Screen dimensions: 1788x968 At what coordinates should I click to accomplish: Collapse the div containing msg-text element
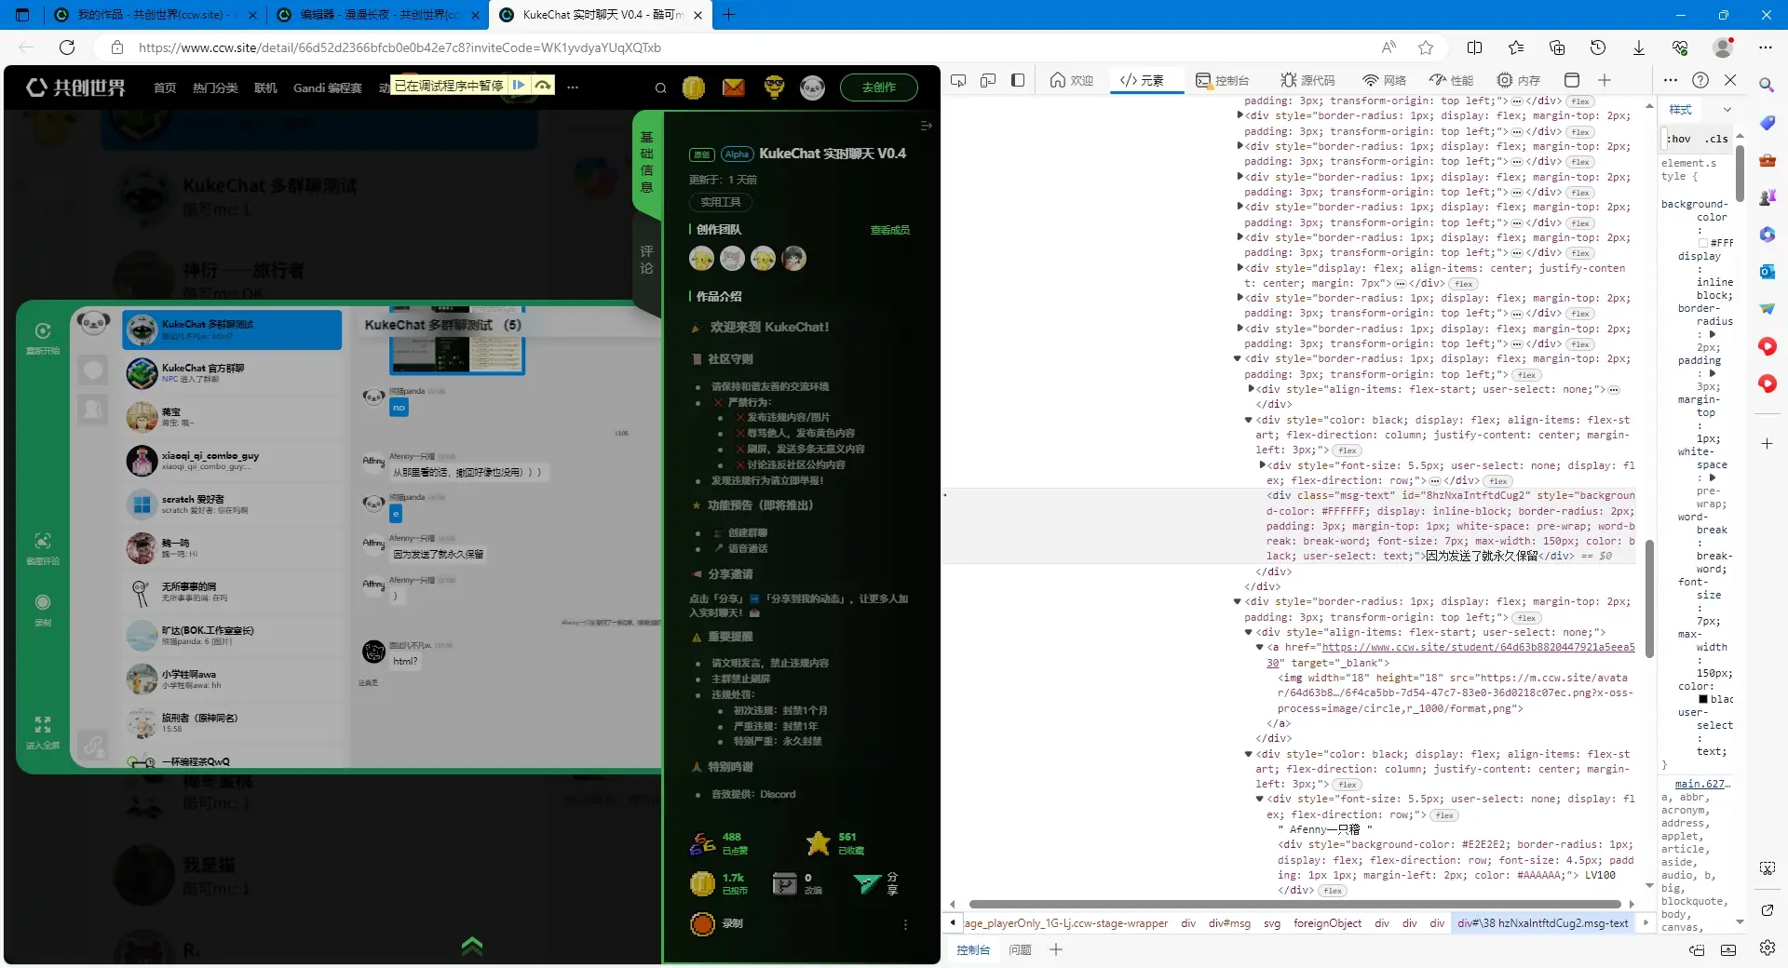[x=1249, y=420]
